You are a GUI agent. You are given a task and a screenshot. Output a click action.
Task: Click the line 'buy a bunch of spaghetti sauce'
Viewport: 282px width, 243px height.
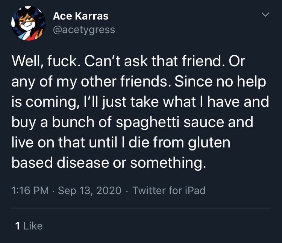[132, 122]
